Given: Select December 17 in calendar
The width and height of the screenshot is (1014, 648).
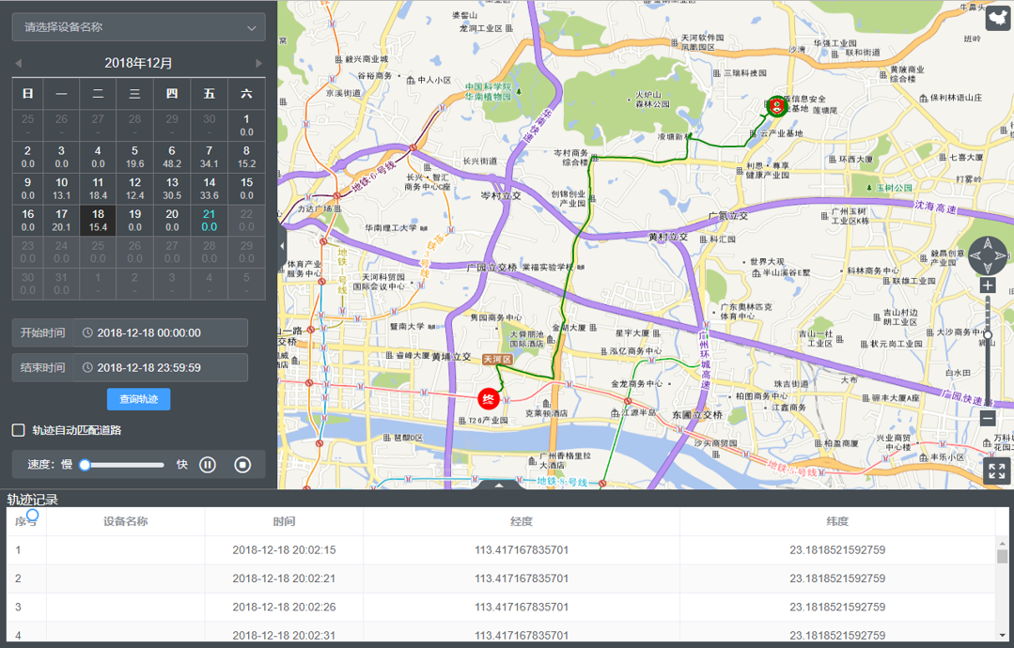Looking at the screenshot, I should point(61,220).
